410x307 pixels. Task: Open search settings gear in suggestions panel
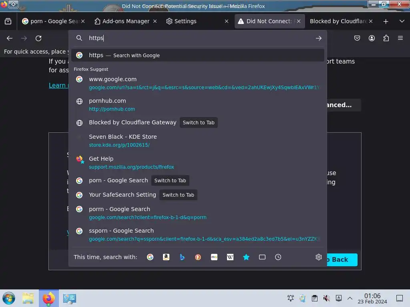pos(318,257)
